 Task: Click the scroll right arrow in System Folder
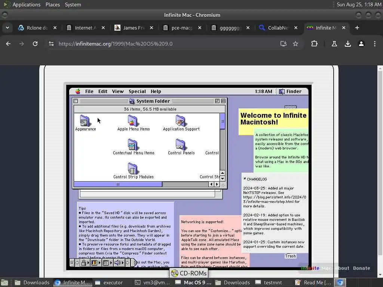(x=217, y=184)
